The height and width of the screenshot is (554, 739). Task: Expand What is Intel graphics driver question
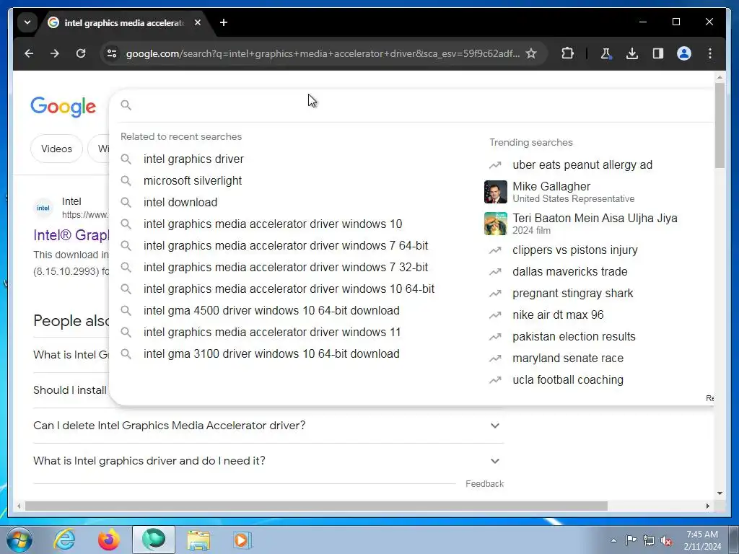[x=268, y=461]
